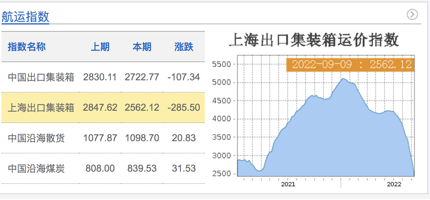Click the 2022 axis label on chart
The width and height of the screenshot is (430, 200).
point(394,184)
